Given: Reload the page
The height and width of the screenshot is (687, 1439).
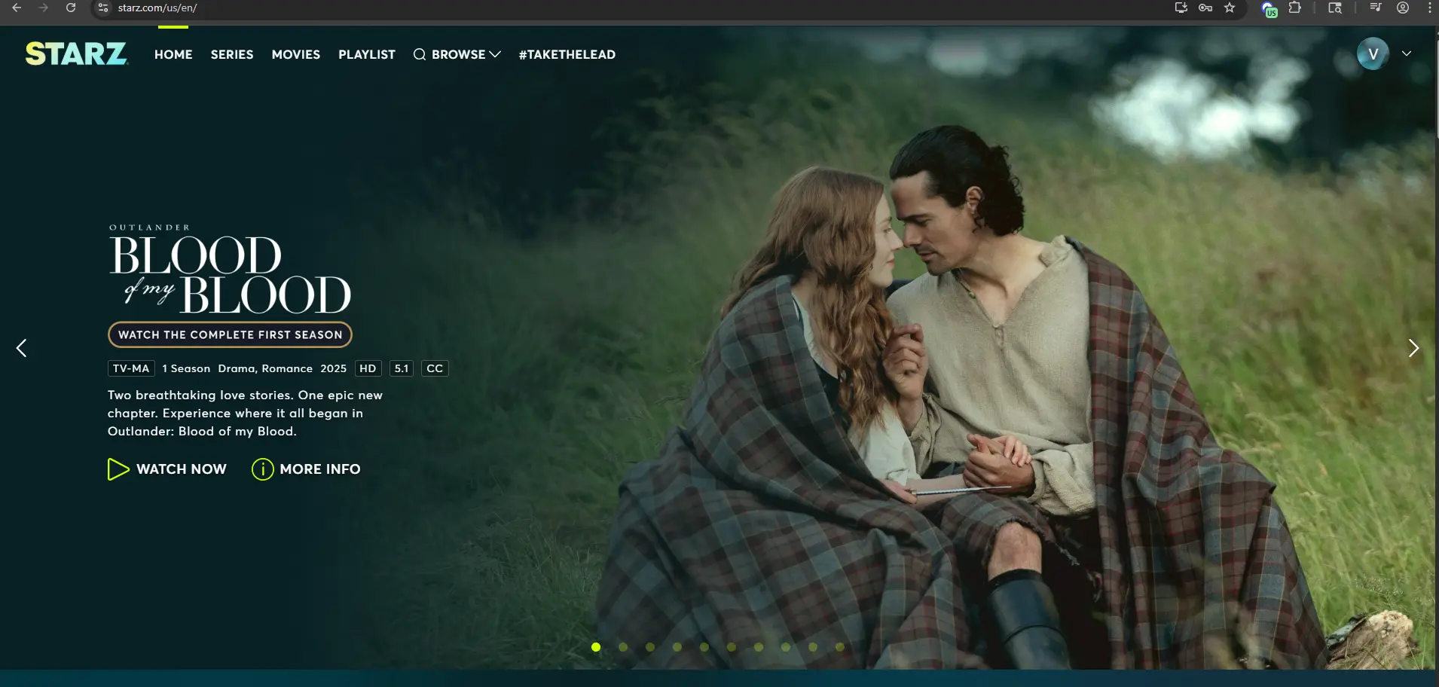Looking at the screenshot, I should pos(71,8).
